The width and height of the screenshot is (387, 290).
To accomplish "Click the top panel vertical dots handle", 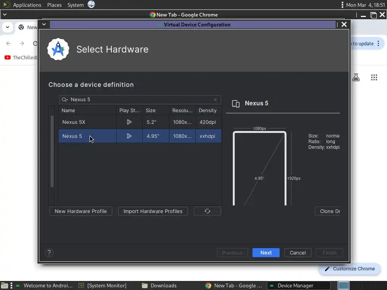I will pos(342,5).
